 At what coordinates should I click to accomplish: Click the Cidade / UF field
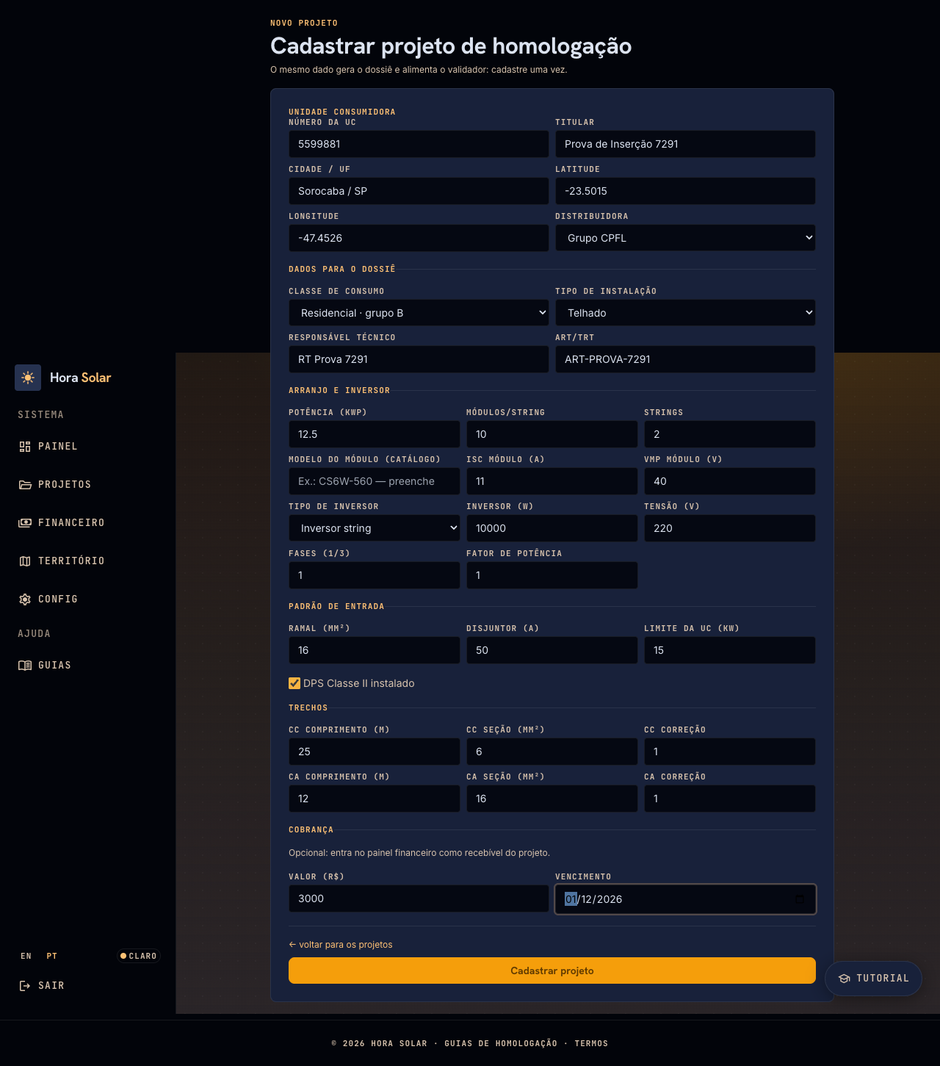click(x=419, y=191)
